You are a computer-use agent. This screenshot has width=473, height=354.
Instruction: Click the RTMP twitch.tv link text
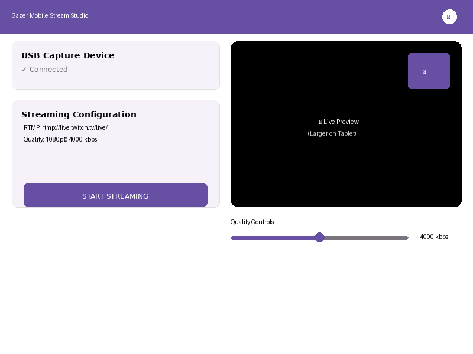point(66,127)
